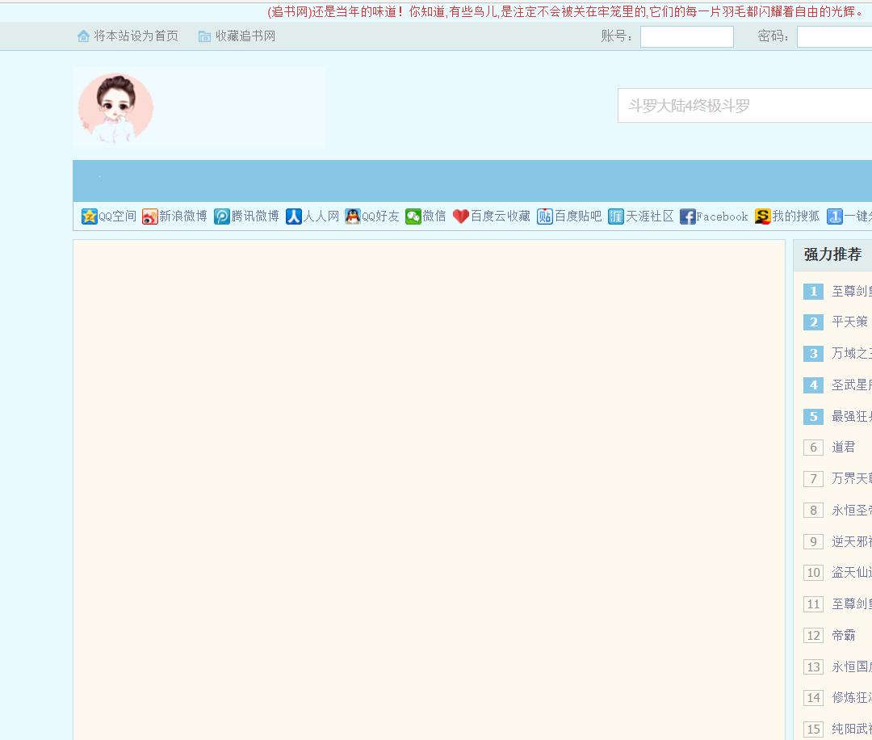Open the recommended novel 平天策

[x=849, y=322]
